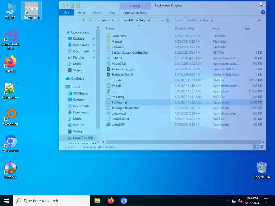Select the Notepad++ desktop shortcut

(x=10, y=91)
